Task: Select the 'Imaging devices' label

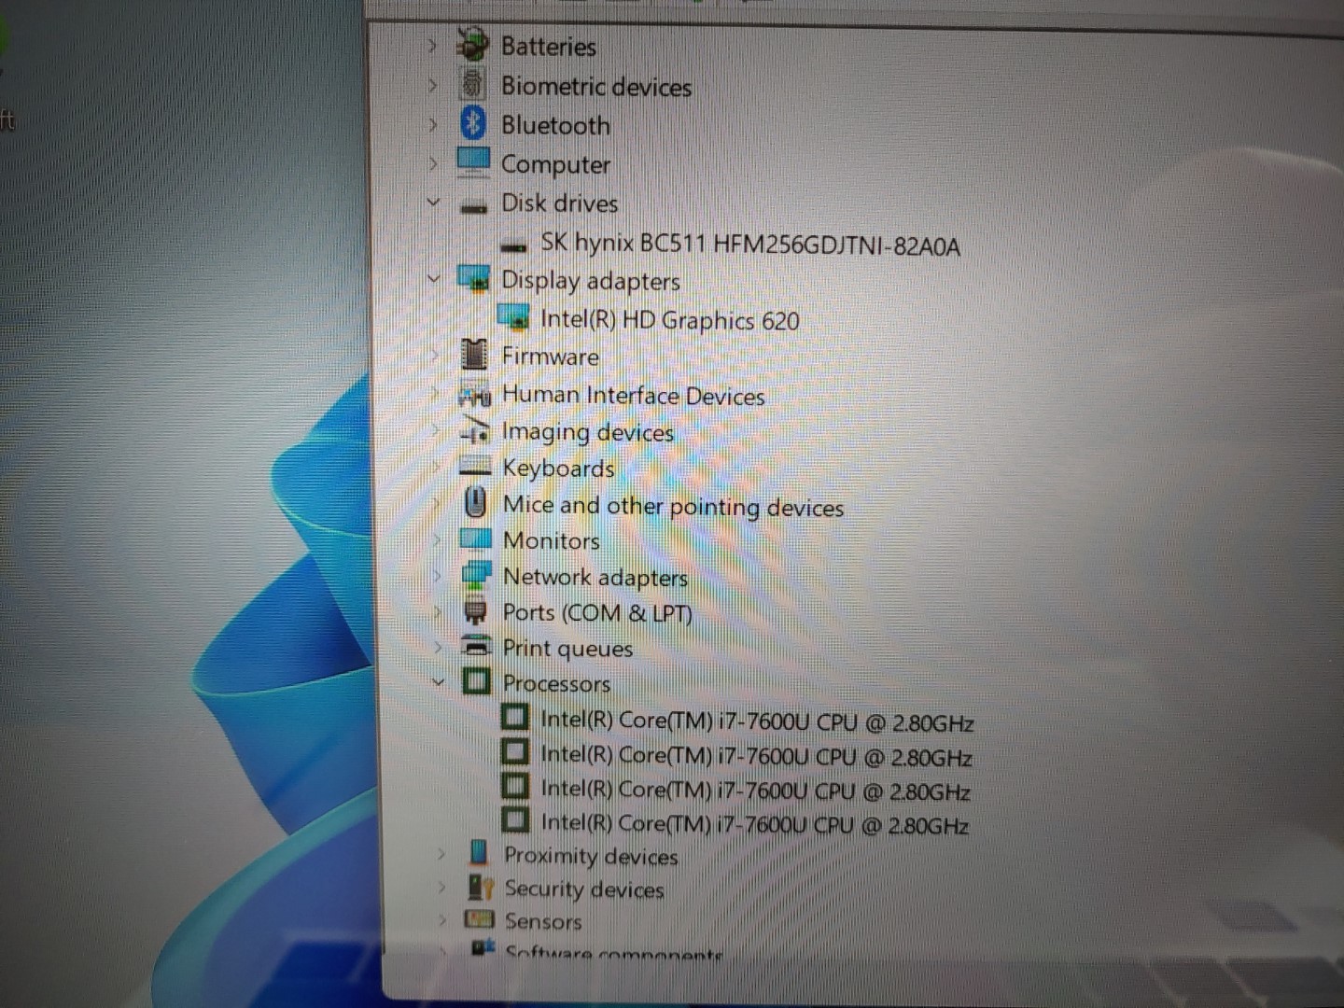Action: [x=588, y=432]
